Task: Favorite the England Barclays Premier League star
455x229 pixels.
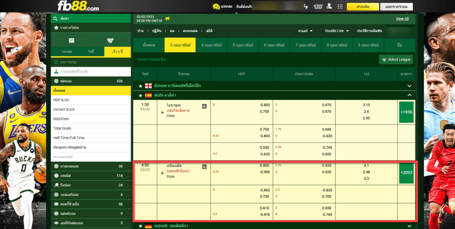Action: tap(140, 86)
